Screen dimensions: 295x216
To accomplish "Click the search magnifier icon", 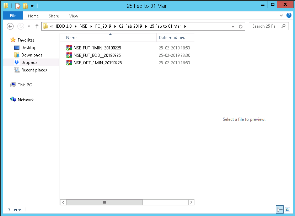I will click(284, 26).
